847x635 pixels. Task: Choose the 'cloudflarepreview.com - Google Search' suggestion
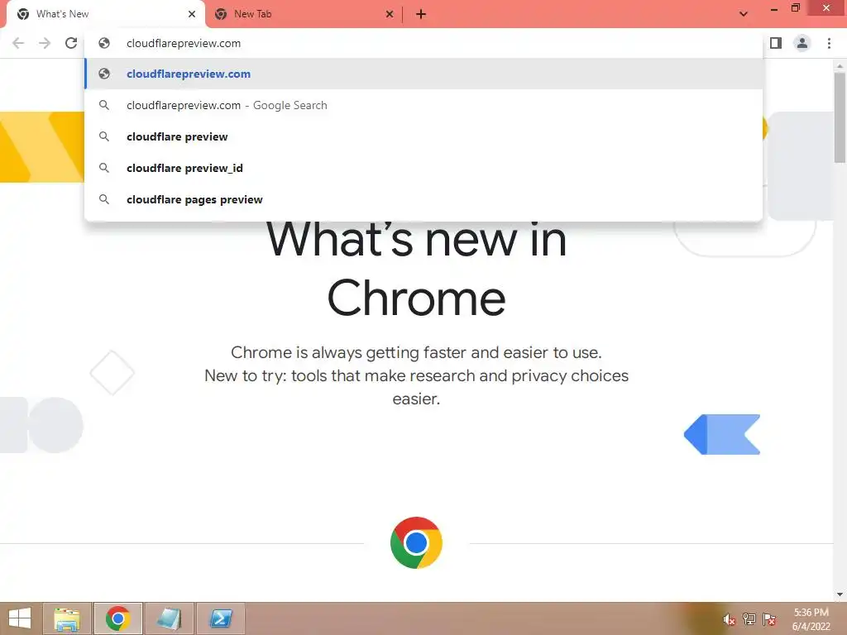(x=423, y=105)
